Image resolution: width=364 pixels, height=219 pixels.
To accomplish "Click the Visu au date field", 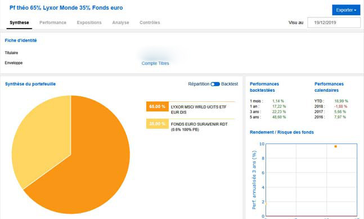I will [334, 23].
